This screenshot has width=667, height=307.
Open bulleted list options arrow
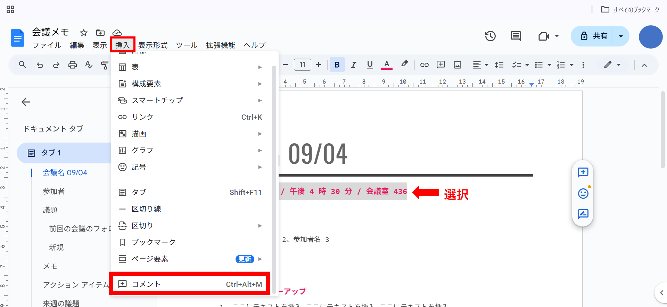tap(549, 65)
